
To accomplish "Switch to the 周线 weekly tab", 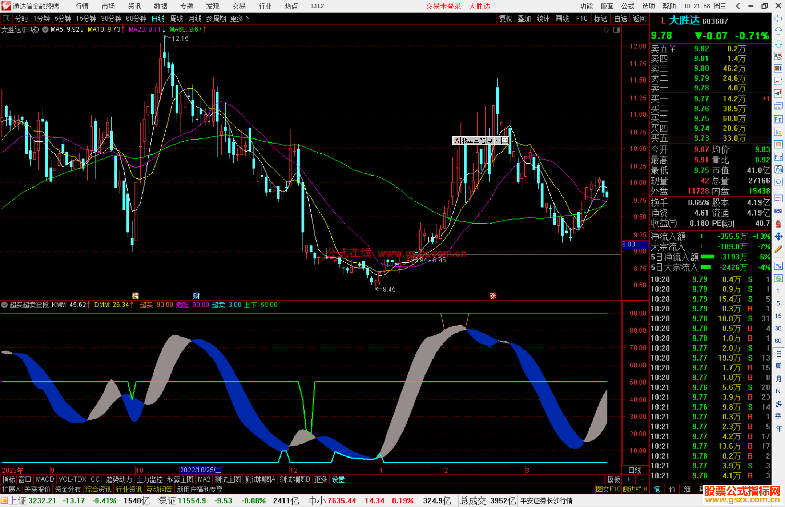I will [177, 19].
